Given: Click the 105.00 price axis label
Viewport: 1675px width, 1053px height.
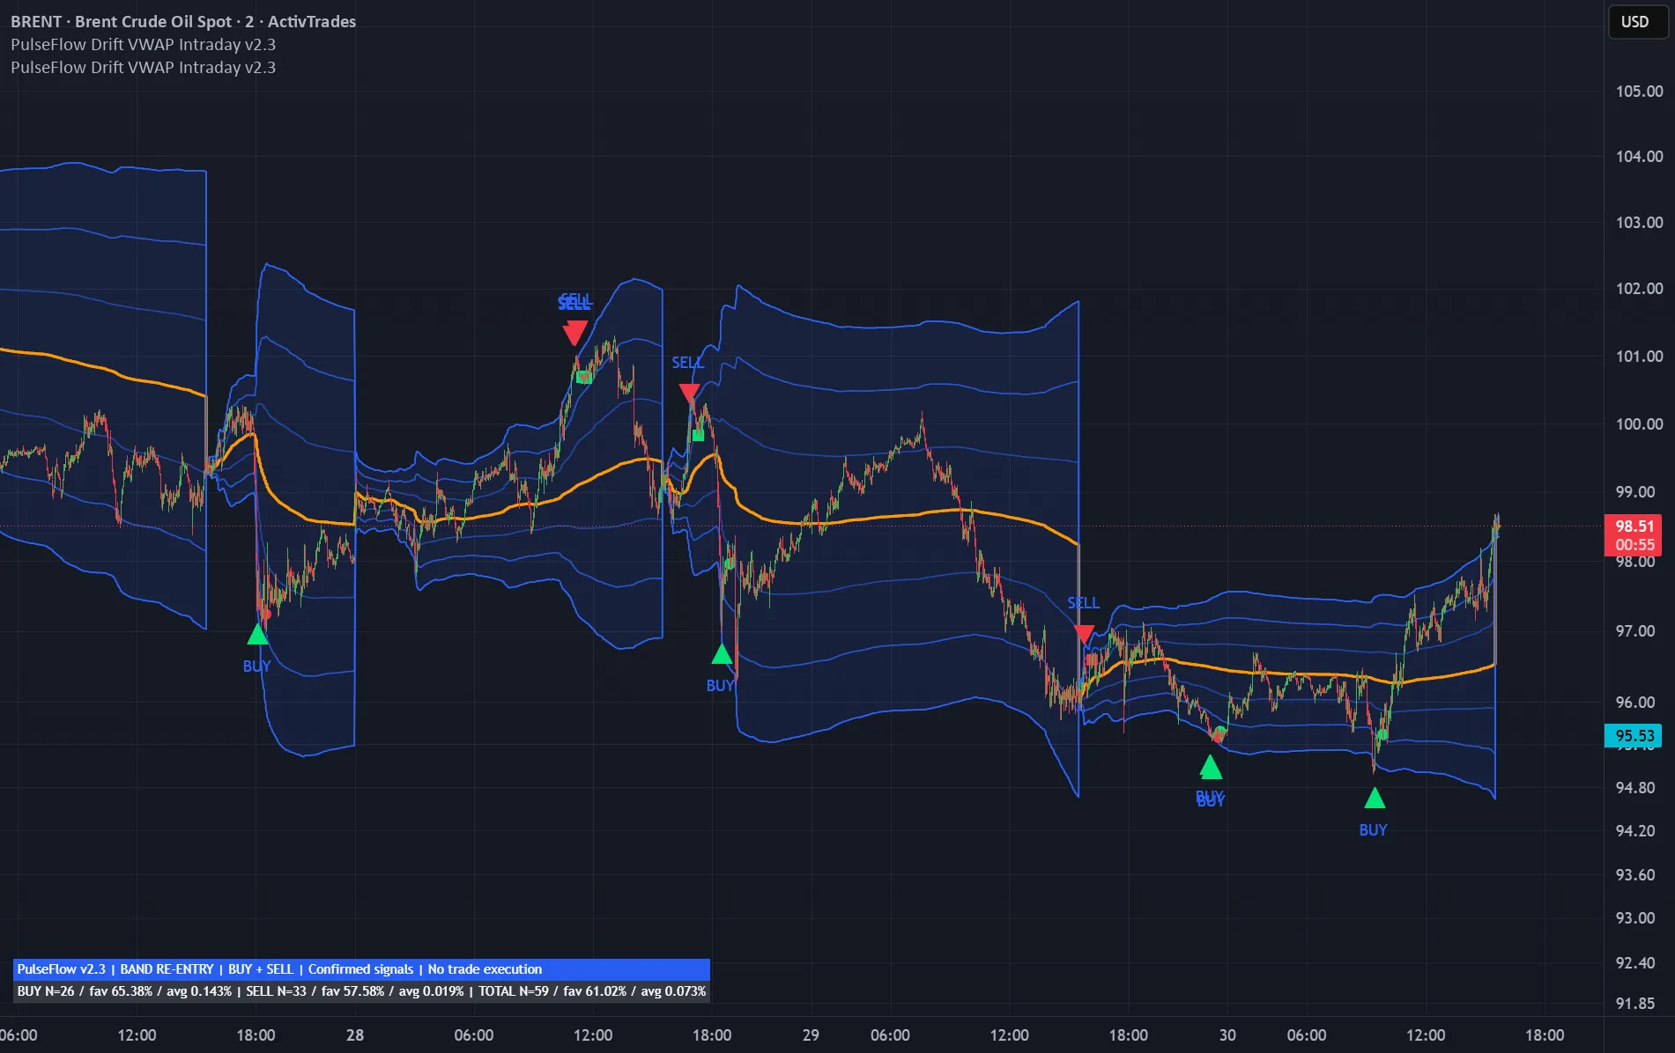Looking at the screenshot, I should click(1639, 92).
